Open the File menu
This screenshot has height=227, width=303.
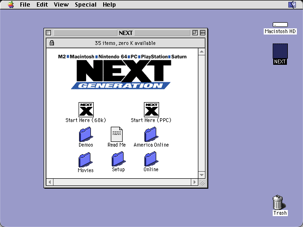pos(25,4)
